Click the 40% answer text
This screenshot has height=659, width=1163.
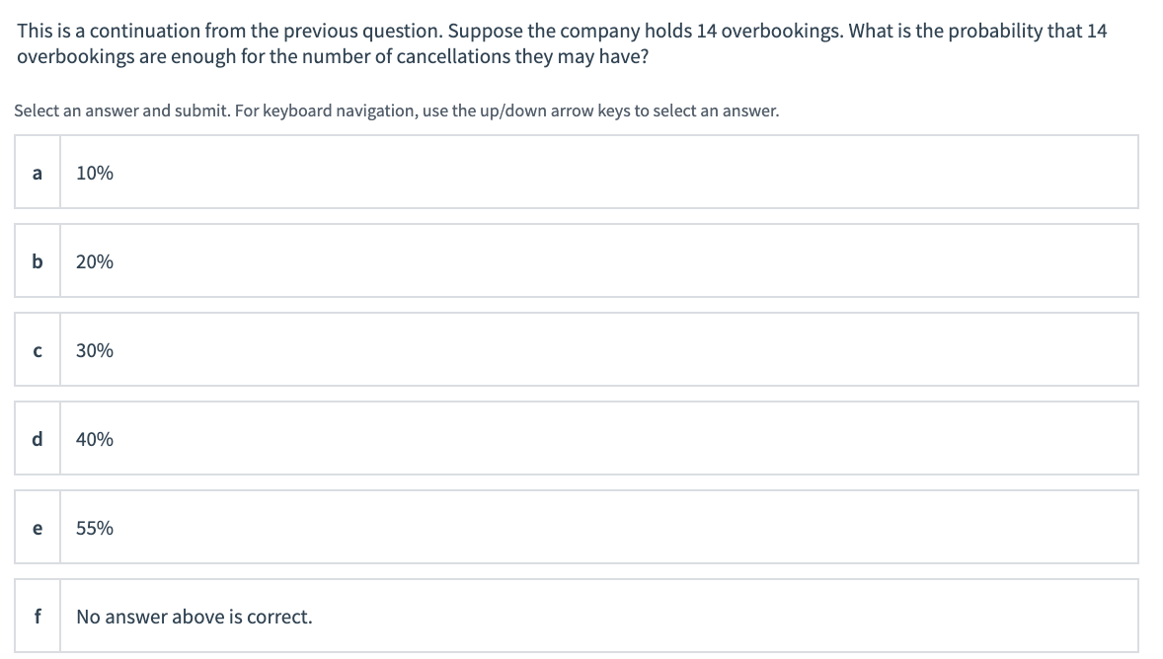point(94,438)
